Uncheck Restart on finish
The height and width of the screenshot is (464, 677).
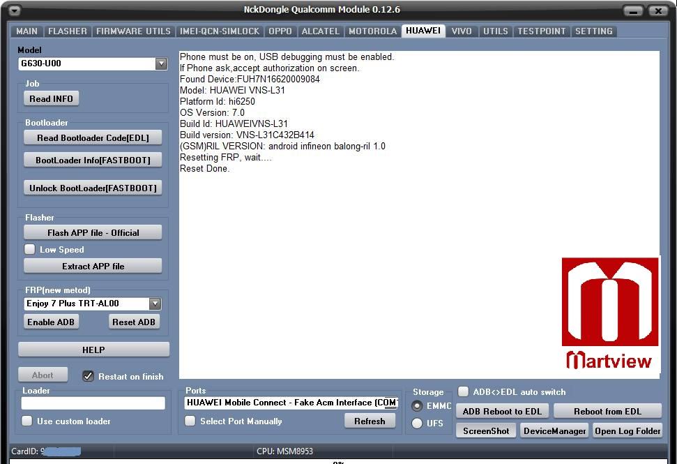click(x=88, y=376)
